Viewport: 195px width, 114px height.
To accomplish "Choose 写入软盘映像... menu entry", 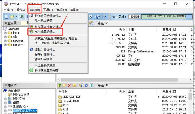I will 58,20.
